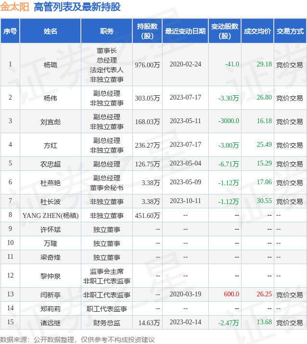This screenshot has width=307, height=344.
Task: Click the date 2020-03-19
Action: click(185, 294)
